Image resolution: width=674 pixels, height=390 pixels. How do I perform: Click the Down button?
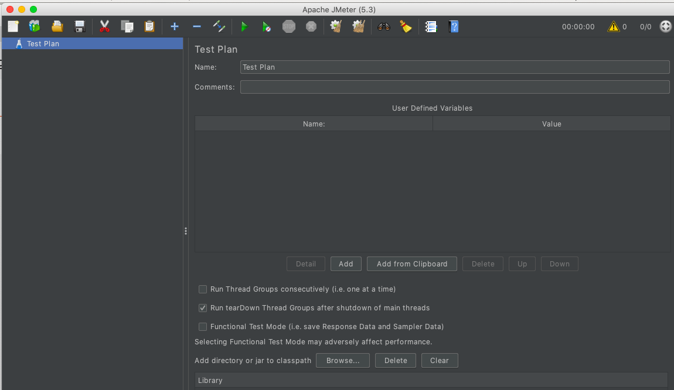coord(560,264)
